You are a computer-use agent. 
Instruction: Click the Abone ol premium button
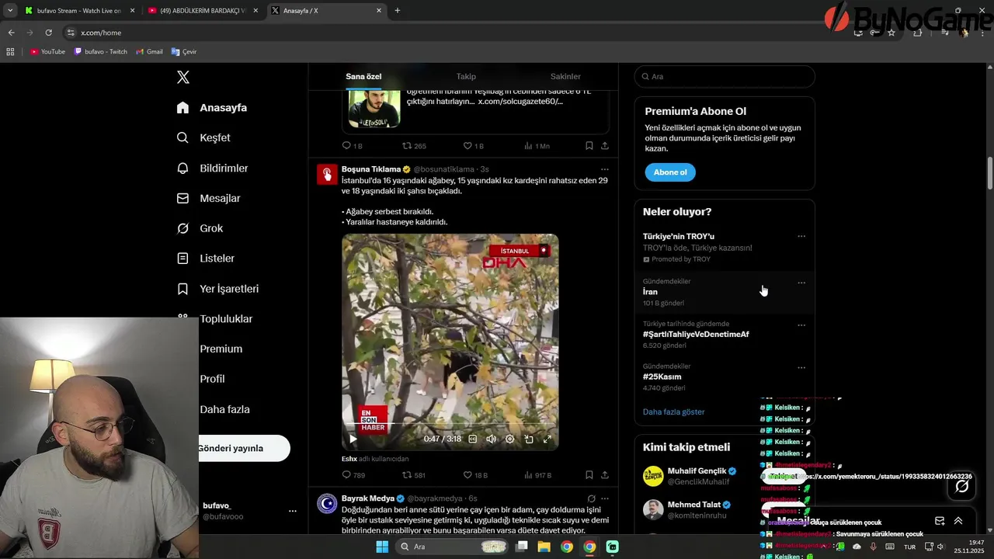669,172
